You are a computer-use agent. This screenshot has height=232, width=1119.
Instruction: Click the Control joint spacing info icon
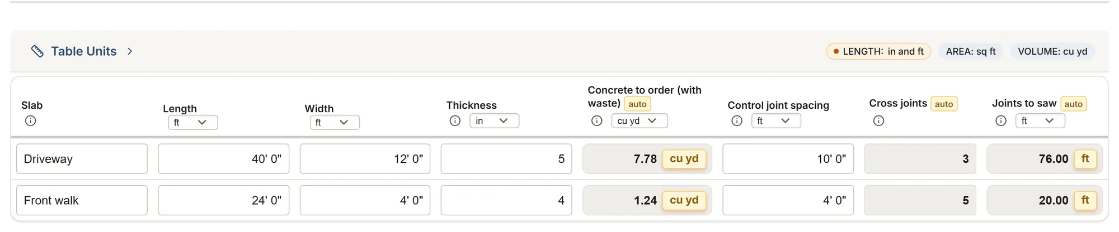(737, 121)
